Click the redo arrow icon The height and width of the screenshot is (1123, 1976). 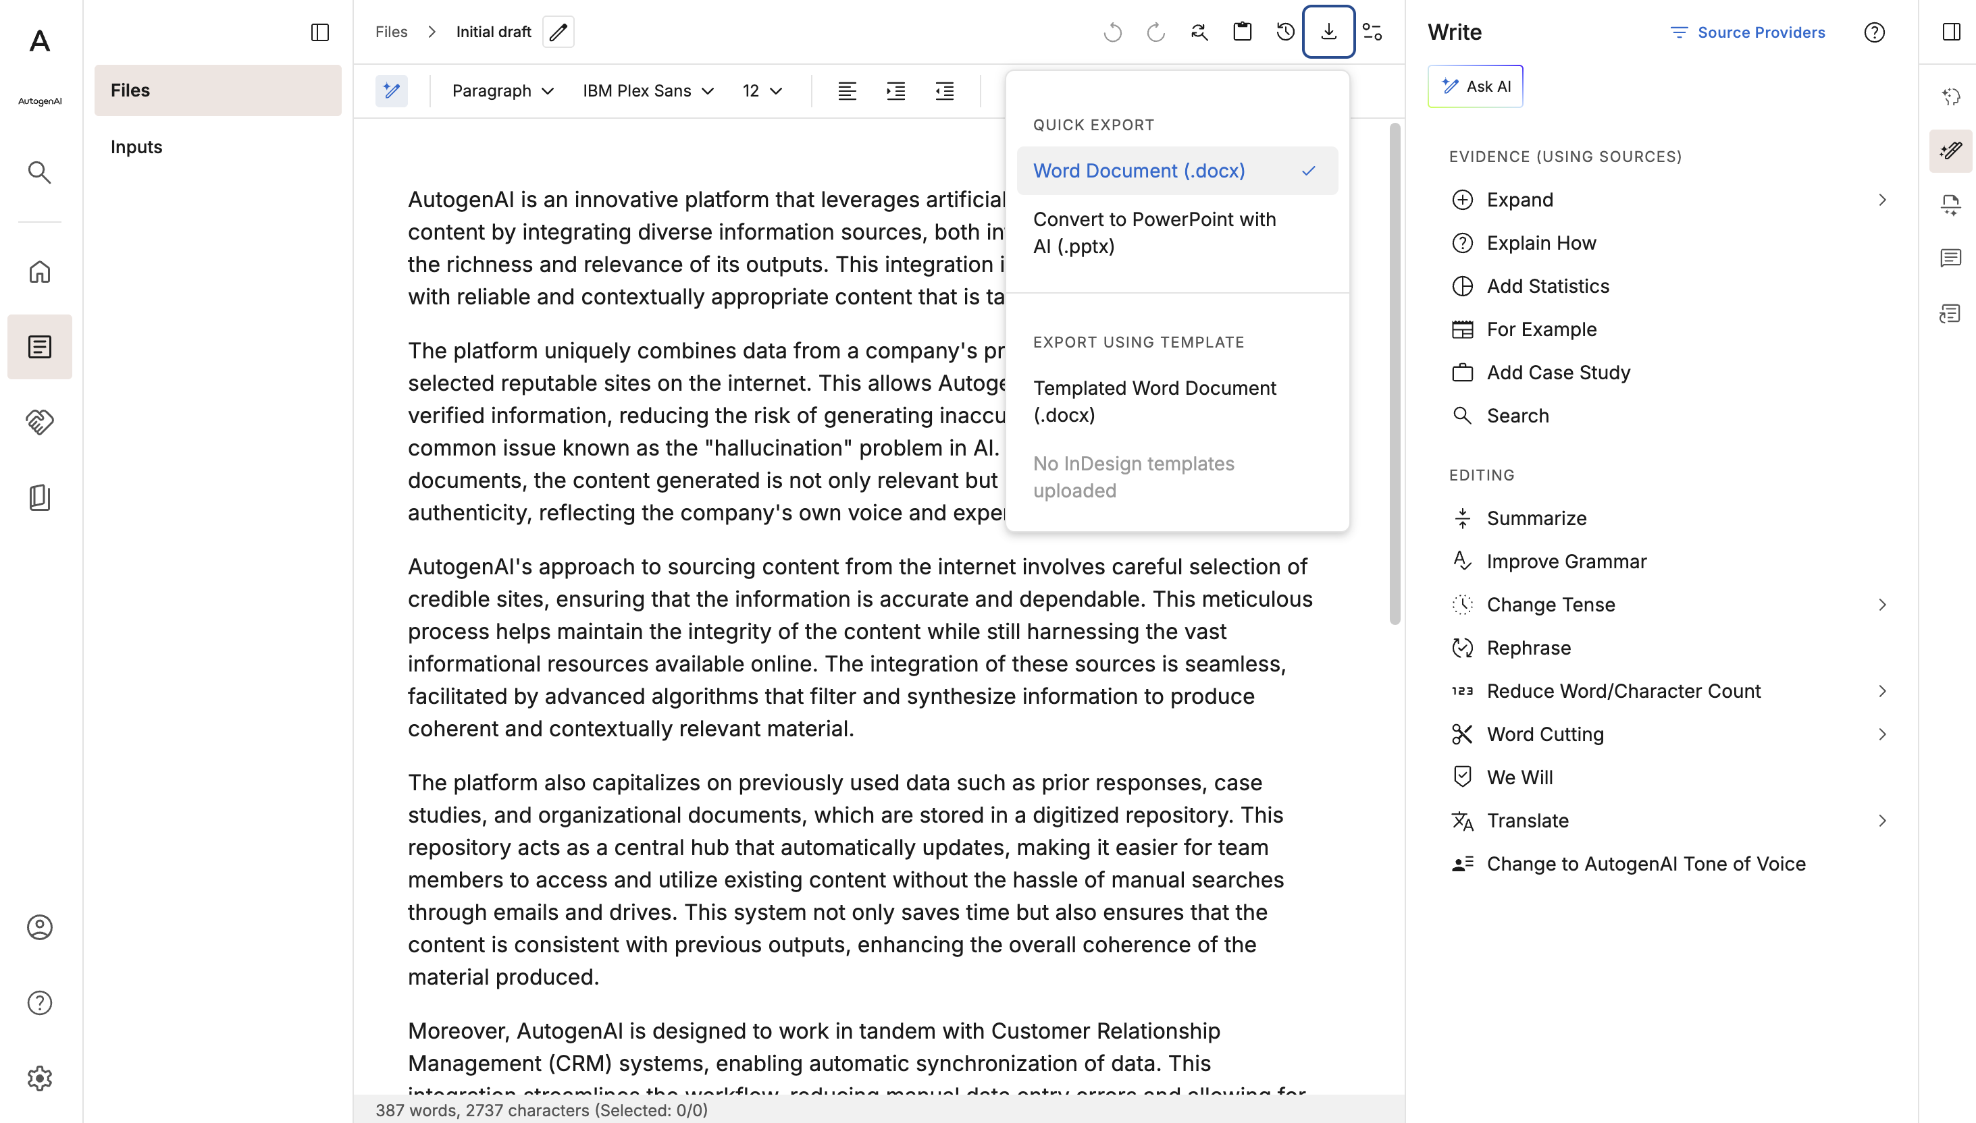pos(1155,32)
